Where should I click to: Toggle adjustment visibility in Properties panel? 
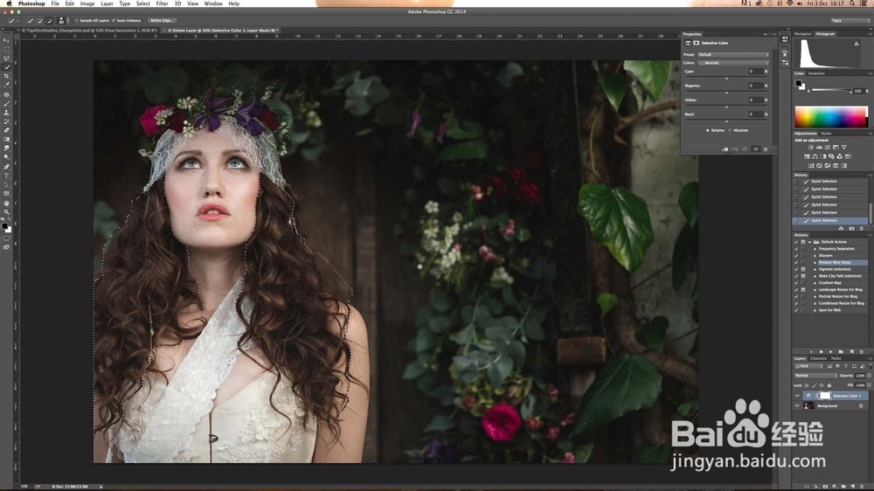tap(755, 149)
